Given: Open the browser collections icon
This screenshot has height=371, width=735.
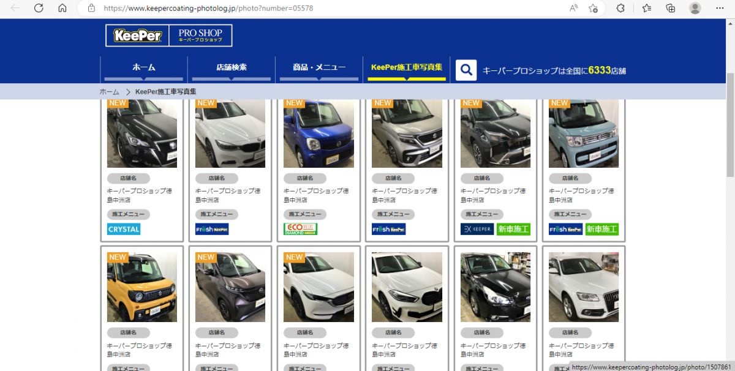Looking at the screenshot, I should (671, 8).
